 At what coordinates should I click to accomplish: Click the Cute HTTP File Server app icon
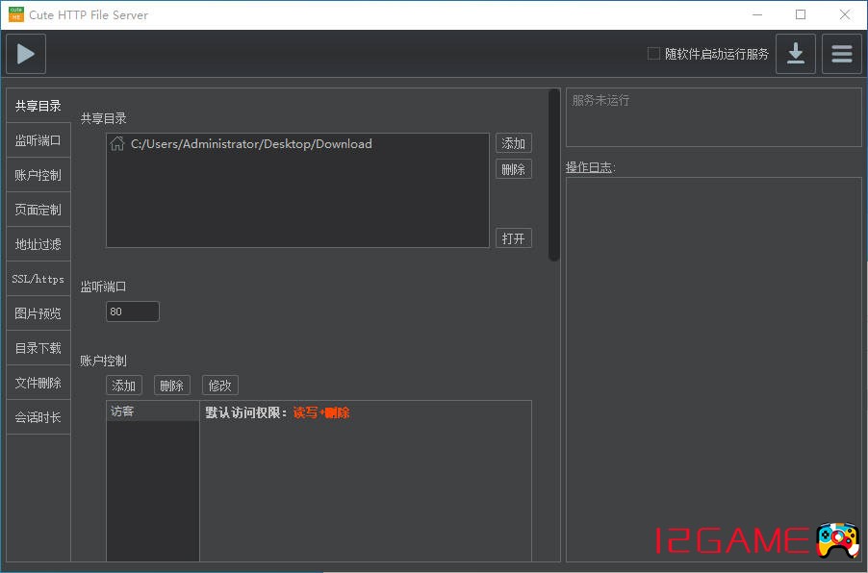point(16,14)
